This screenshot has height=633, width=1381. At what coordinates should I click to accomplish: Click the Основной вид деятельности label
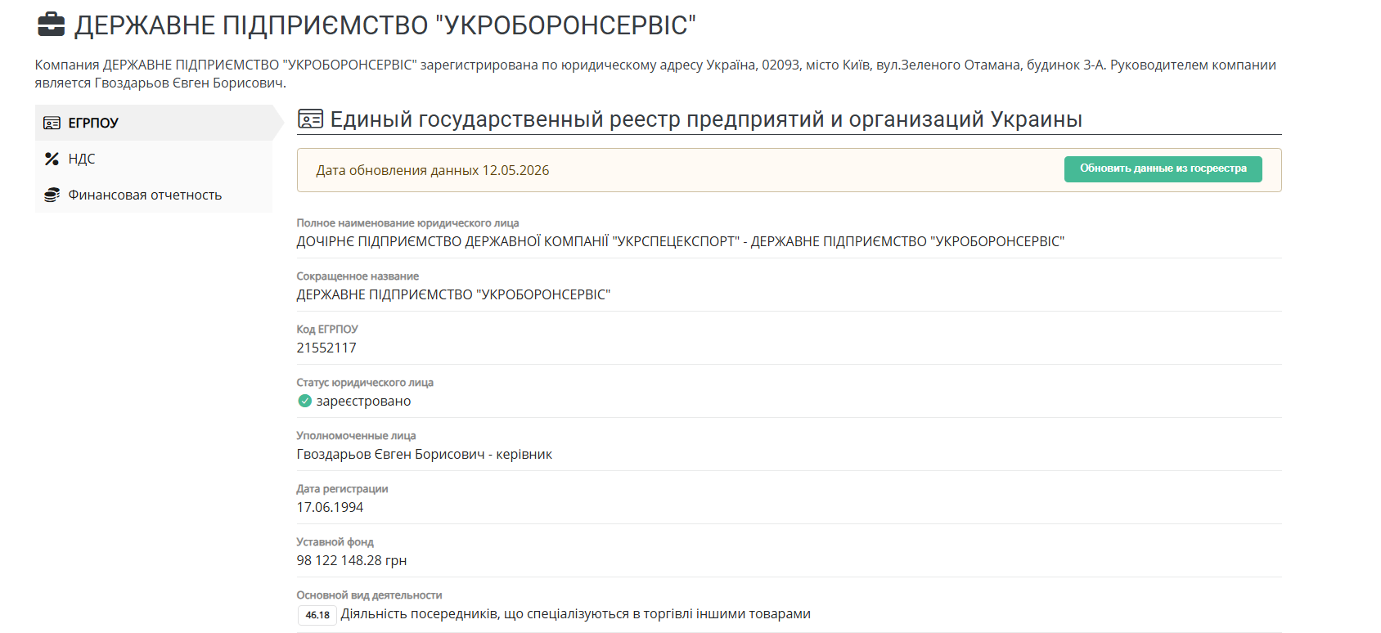[369, 595]
